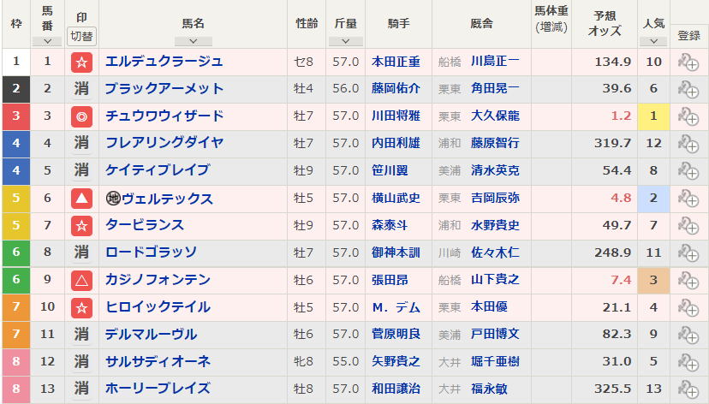
Task: Click predicted odds 4.8 cell
Action: point(604,199)
